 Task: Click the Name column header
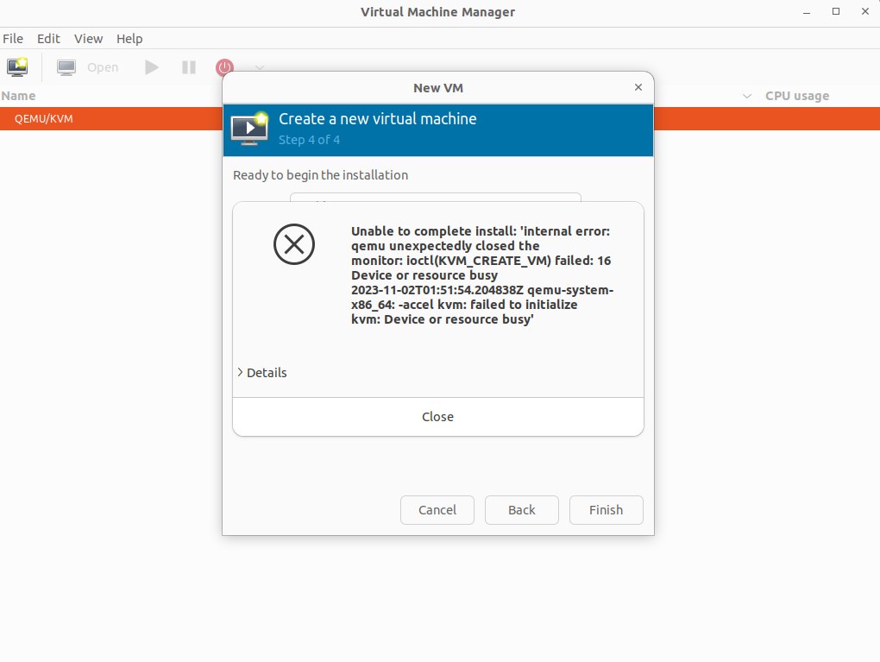[x=19, y=96]
